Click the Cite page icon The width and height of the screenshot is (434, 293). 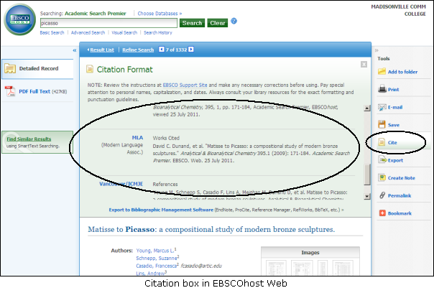(382, 142)
